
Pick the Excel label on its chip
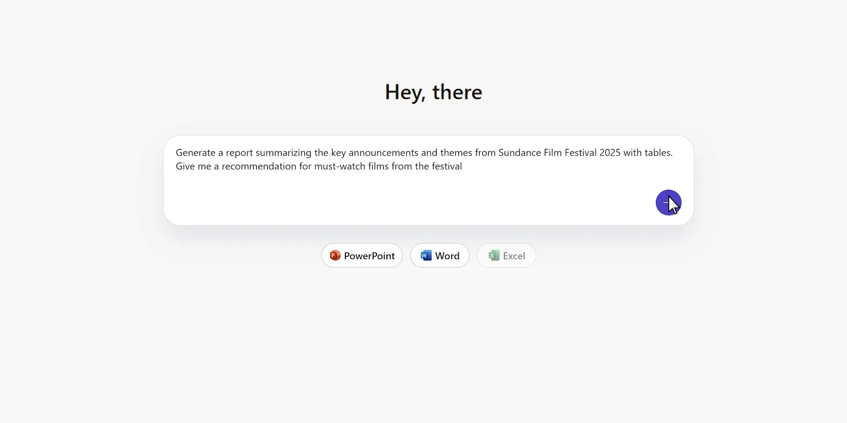pyautogui.click(x=514, y=256)
